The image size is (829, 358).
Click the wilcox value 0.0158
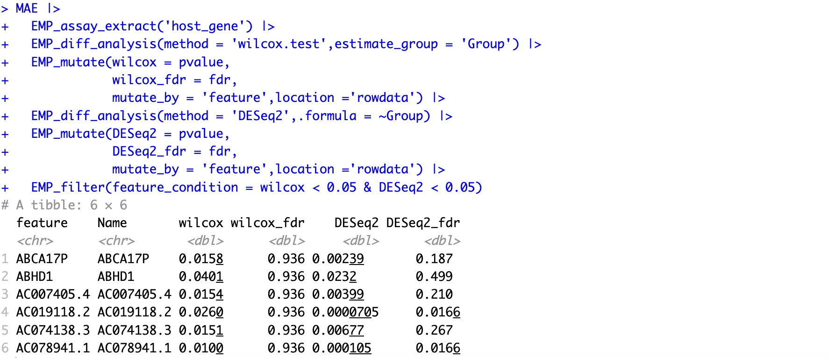201,259
